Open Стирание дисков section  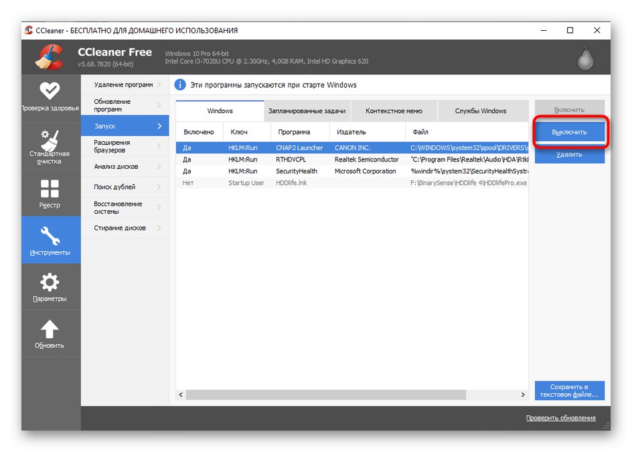[125, 228]
